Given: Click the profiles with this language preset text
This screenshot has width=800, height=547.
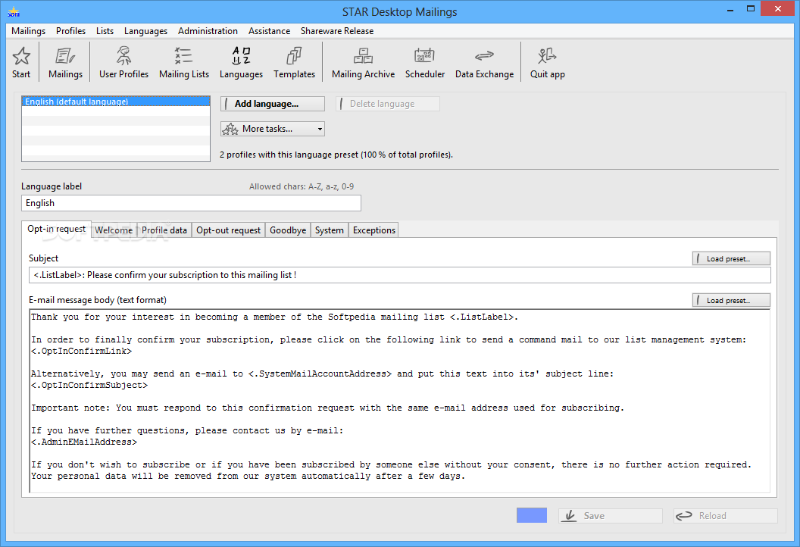Looking at the screenshot, I should tap(336, 155).
